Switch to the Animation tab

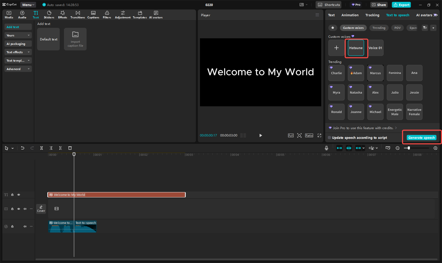(x=350, y=15)
